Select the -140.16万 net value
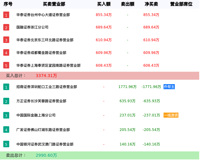The width and height of the screenshot is (201, 160). 151,144
